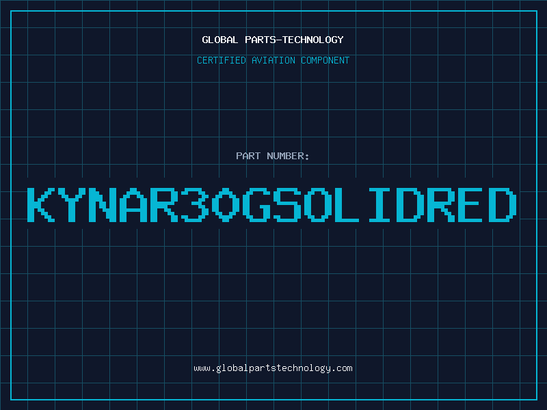Select the CERTIFIED AVIATION COMPONENT subtitle
The width and height of the screenshot is (547, 410).
pyautogui.click(x=273, y=60)
